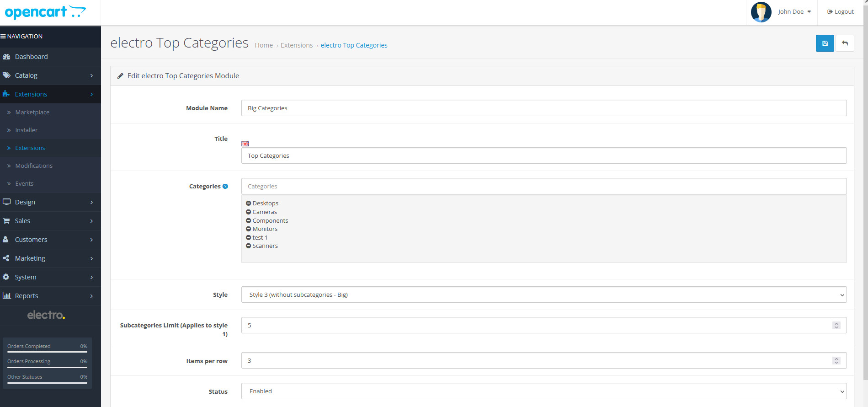Viewport: 868px width, 407px height.
Task: Click the Dashboard gauge icon
Action: [x=6, y=57]
